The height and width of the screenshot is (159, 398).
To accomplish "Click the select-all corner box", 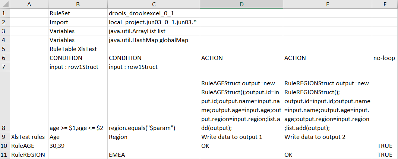I will (x=4, y=4).
